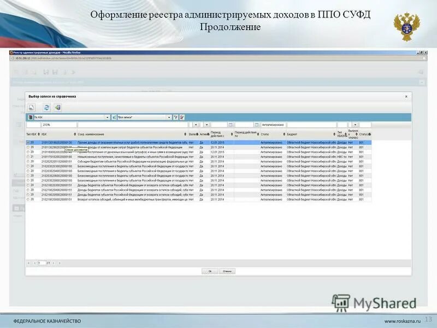Viewport: 437px width, 328px height.
Task: Open calendar for Период действия по filter
Action: coord(257,125)
